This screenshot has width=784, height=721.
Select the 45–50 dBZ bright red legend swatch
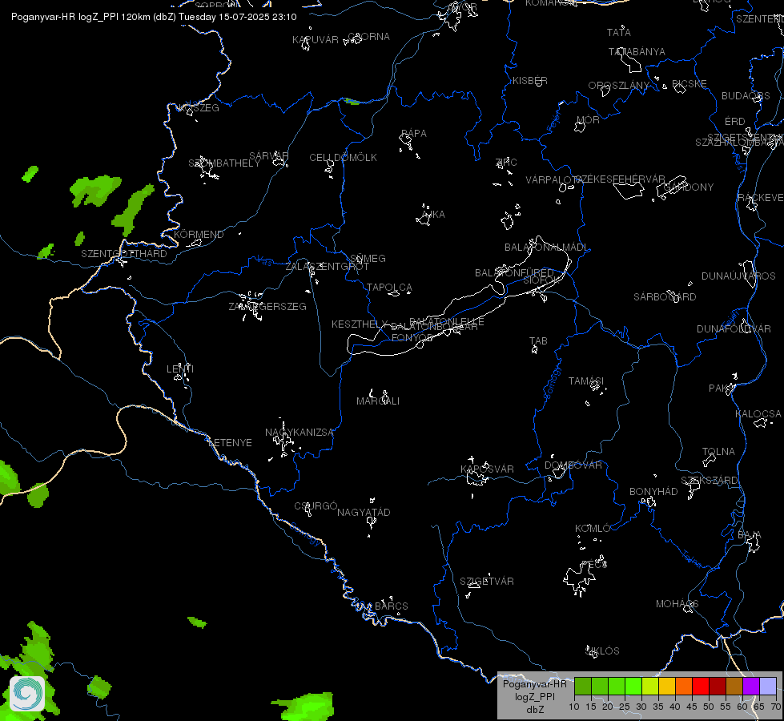pos(701,686)
